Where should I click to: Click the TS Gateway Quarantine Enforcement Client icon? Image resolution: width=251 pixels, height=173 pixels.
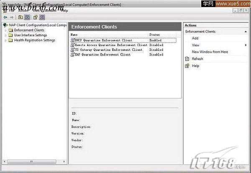coord(72,50)
